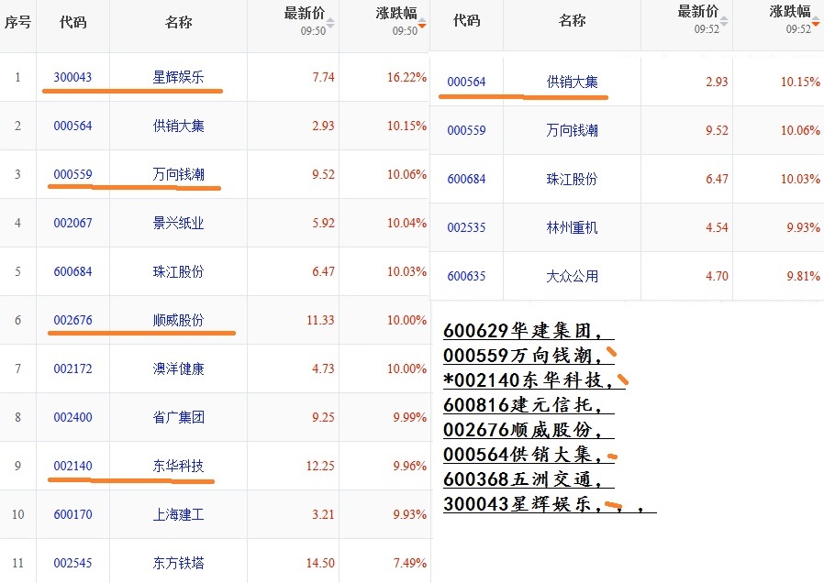
Task: Sort right table by 最新价 arrows
Action: [x=724, y=21]
